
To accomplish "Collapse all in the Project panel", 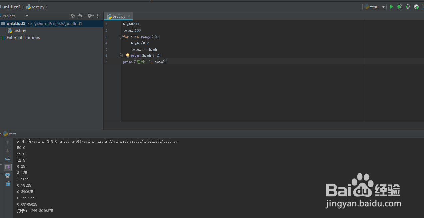I will 80,16.
